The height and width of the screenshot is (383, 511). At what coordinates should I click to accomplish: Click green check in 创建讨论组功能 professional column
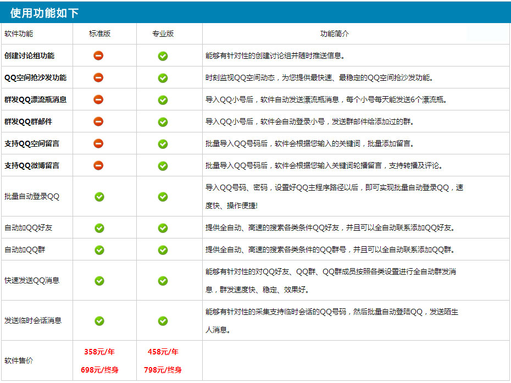tap(163, 56)
